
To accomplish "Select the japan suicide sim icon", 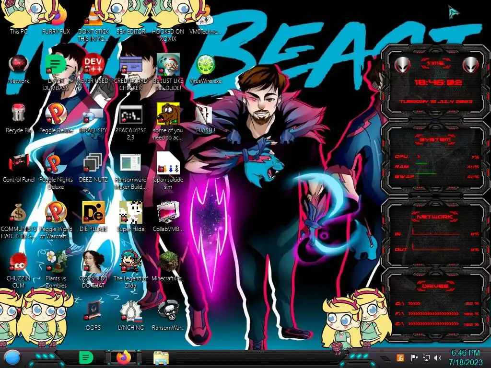I will point(168,172).
